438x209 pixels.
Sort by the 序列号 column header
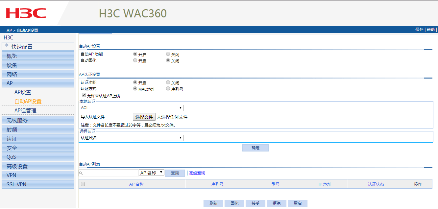click(x=217, y=184)
